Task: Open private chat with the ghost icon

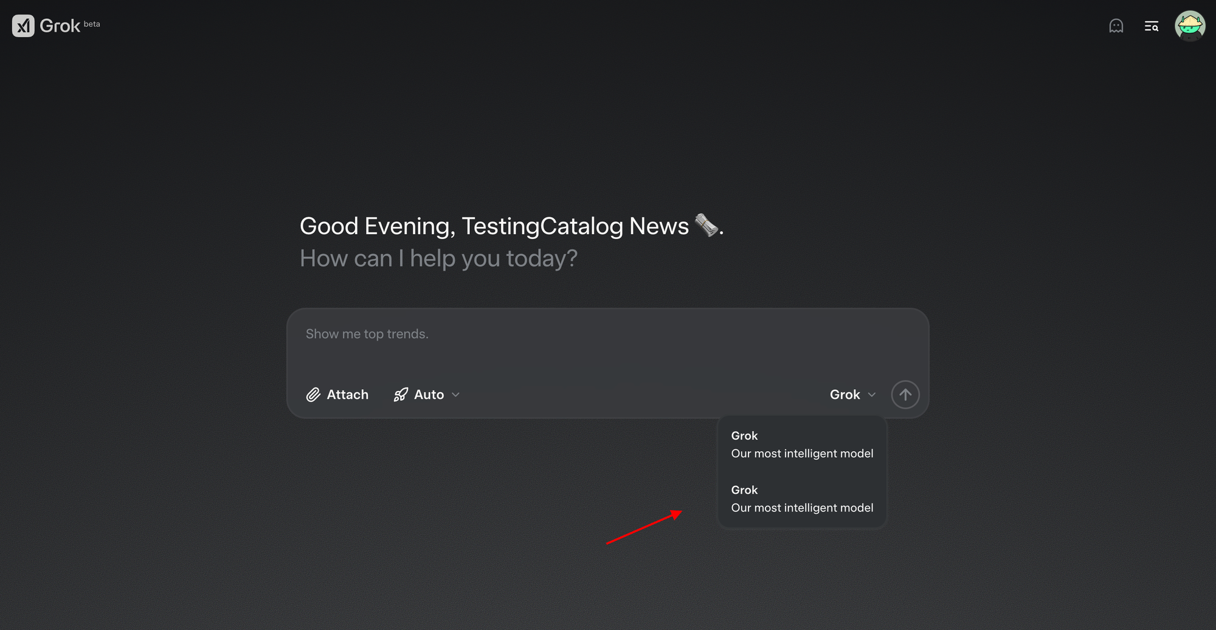Action: [x=1116, y=26]
